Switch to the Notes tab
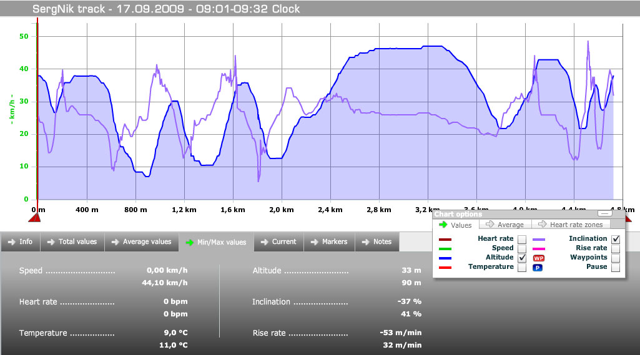This screenshot has height=355, width=640. [377, 241]
